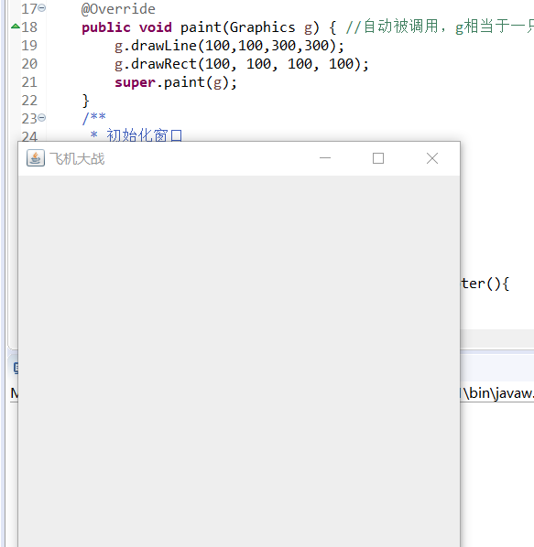
Task: Collapse the Javadoc comment fold at line 23
Action: [x=41, y=118]
